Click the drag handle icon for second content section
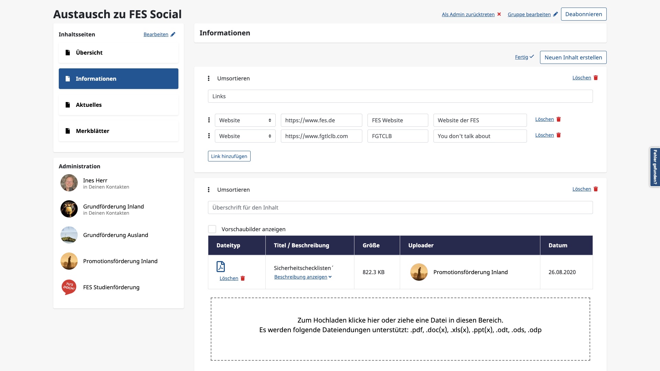Screen dimensions: 660x371 (209, 189)
